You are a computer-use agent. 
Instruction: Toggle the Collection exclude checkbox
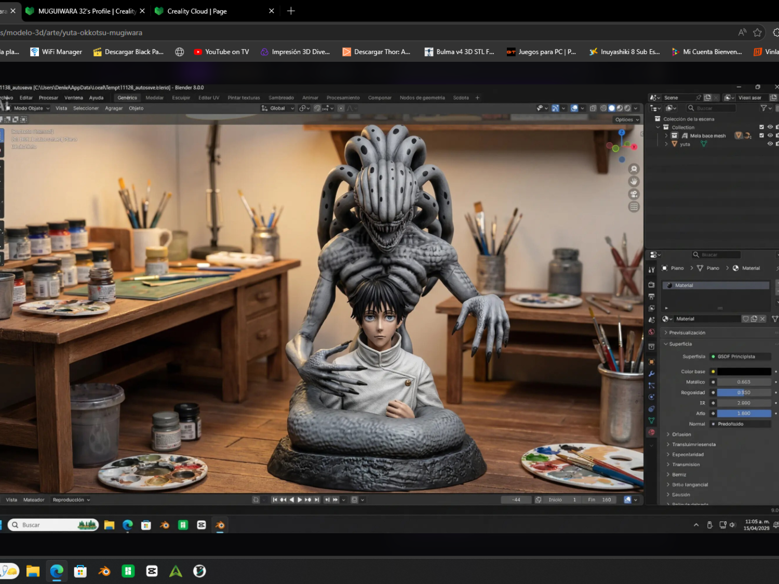point(762,127)
